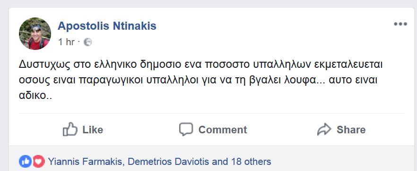Click the speech bubble Comment icon
417x171 pixels.
tap(186, 130)
